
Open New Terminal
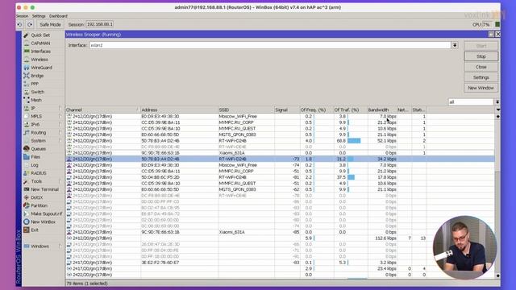44,189
